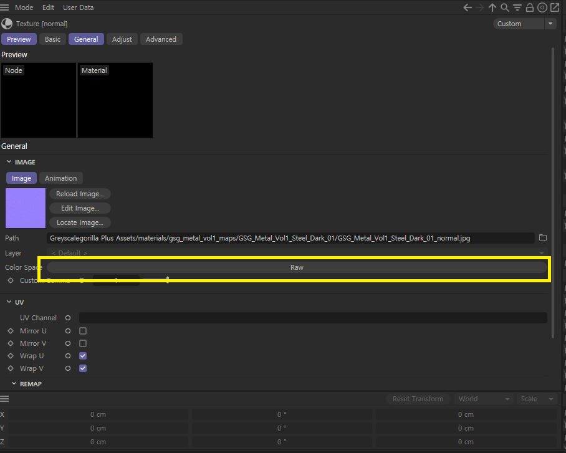This screenshot has width=566, height=453.
Task: Uncheck the Wrap U checkbox
Action: [83, 356]
